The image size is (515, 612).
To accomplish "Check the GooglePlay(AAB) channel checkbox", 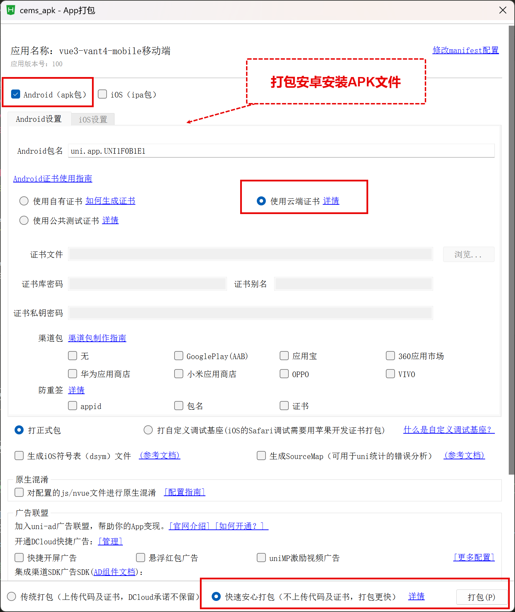I will click(179, 356).
